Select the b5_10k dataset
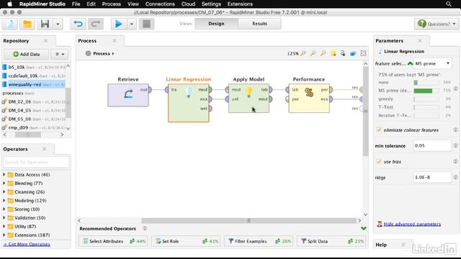This screenshot has height=259, width=461. [x=34, y=67]
